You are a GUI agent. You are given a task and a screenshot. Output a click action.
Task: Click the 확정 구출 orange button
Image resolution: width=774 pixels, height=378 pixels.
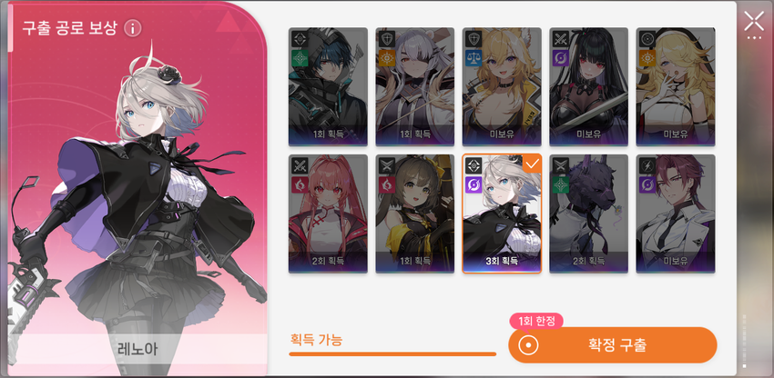pyautogui.click(x=613, y=345)
